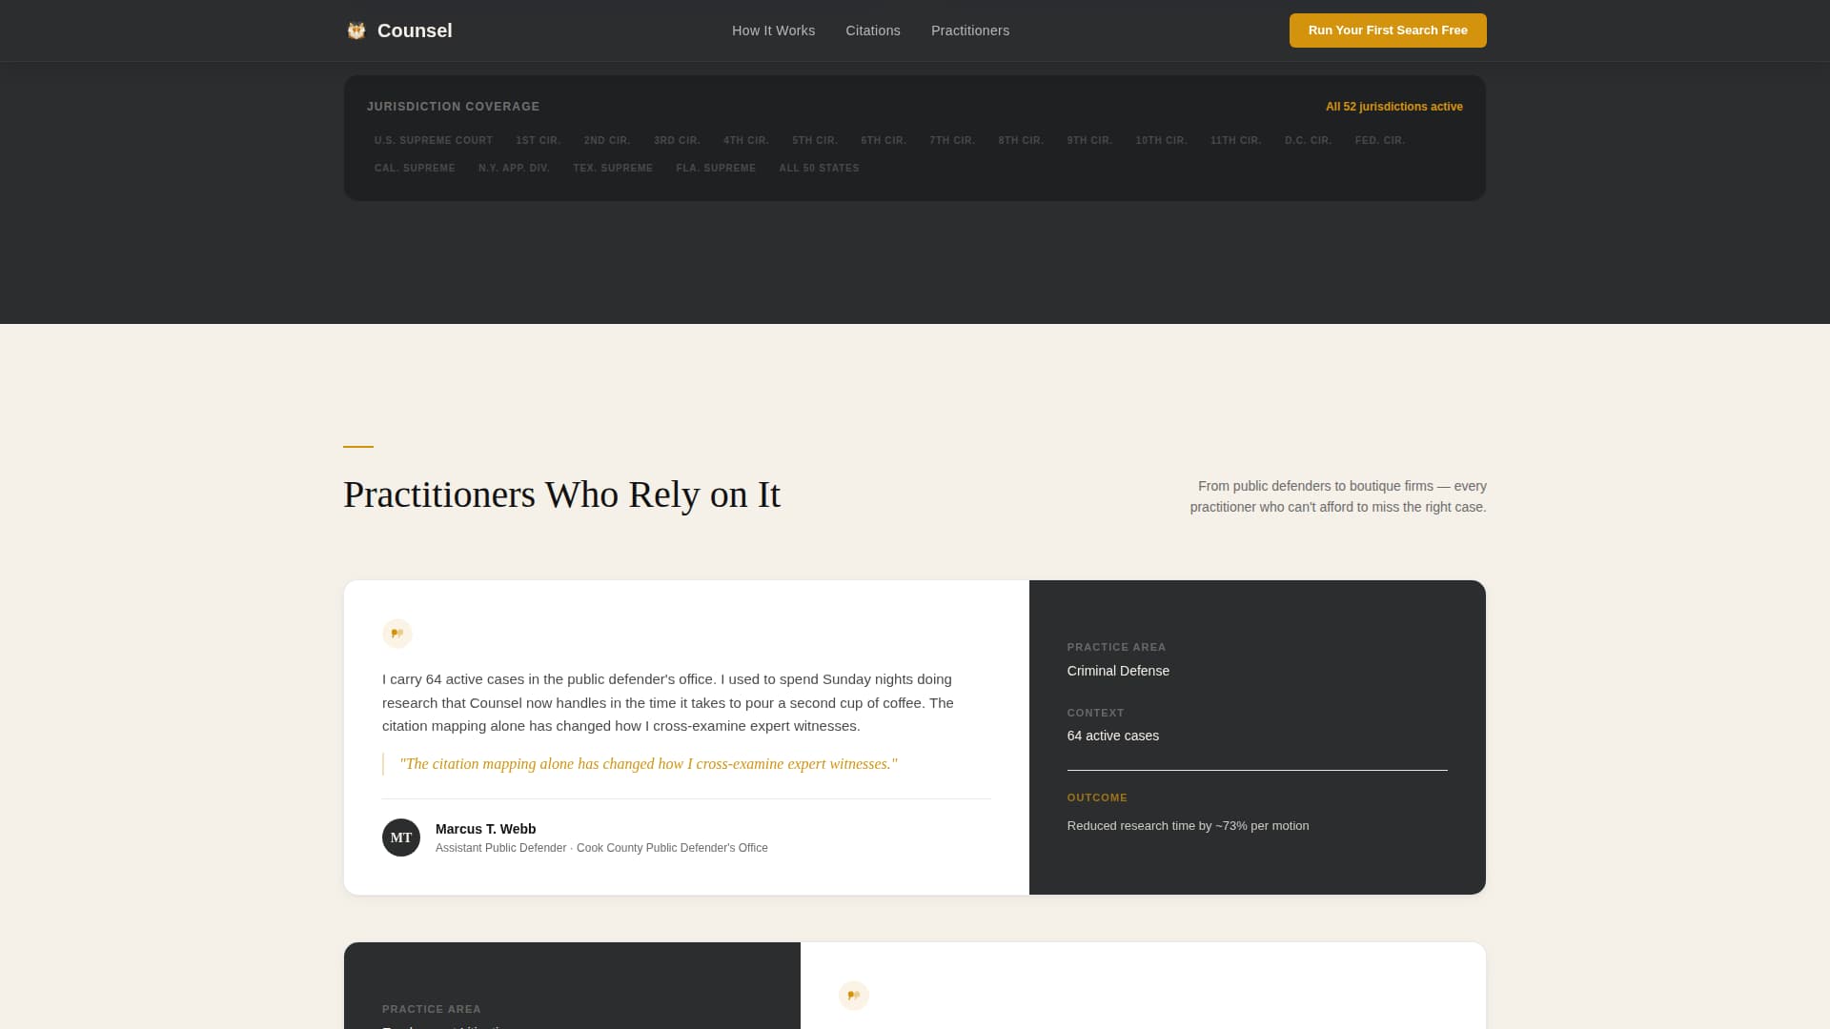The image size is (1830, 1029).
Task: Click the N.Y. APP. DIV. coverage chip
Action: [x=514, y=168]
